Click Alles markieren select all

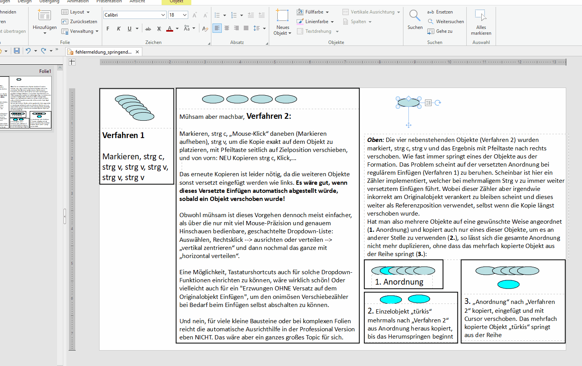[x=481, y=22]
